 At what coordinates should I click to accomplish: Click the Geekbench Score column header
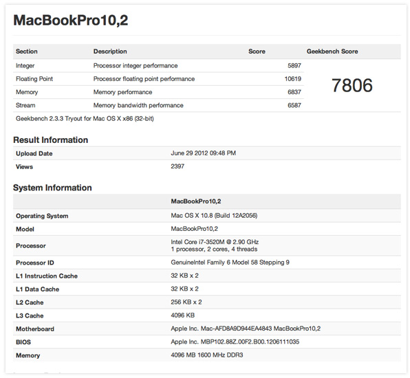point(332,52)
